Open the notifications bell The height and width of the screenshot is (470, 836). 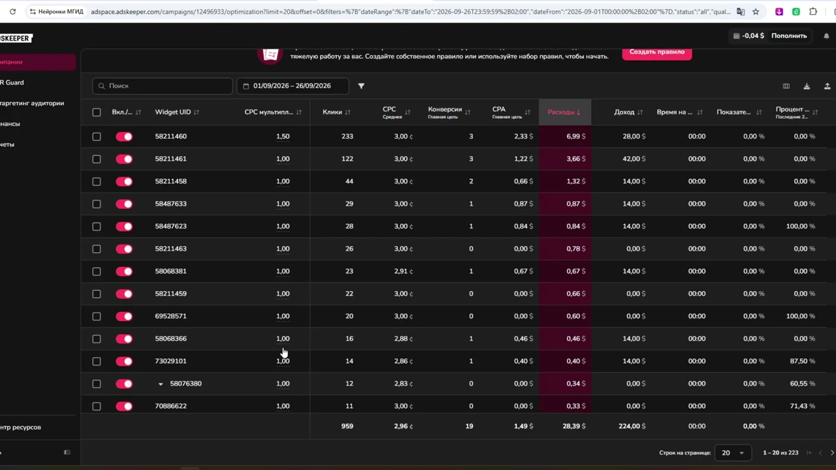[826, 36]
